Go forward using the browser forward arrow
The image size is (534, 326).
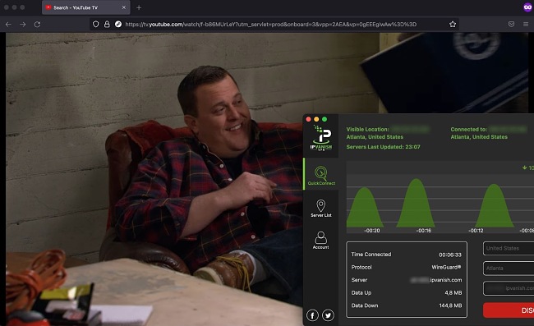coord(23,24)
